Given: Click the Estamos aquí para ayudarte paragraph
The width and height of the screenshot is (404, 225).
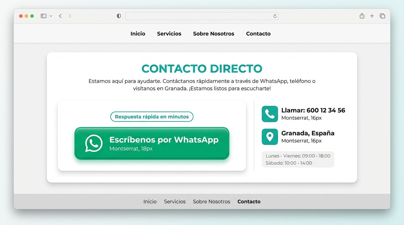Looking at the screenshot, I should point(202,85).
